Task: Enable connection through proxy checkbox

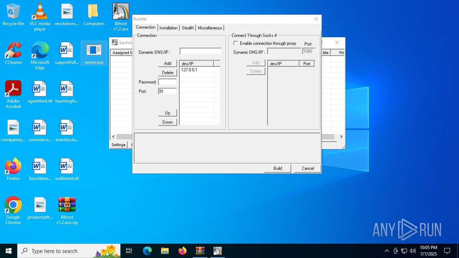Action: click(x=236, y=43)
